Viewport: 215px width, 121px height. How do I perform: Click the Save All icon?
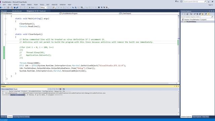[17, 7]
